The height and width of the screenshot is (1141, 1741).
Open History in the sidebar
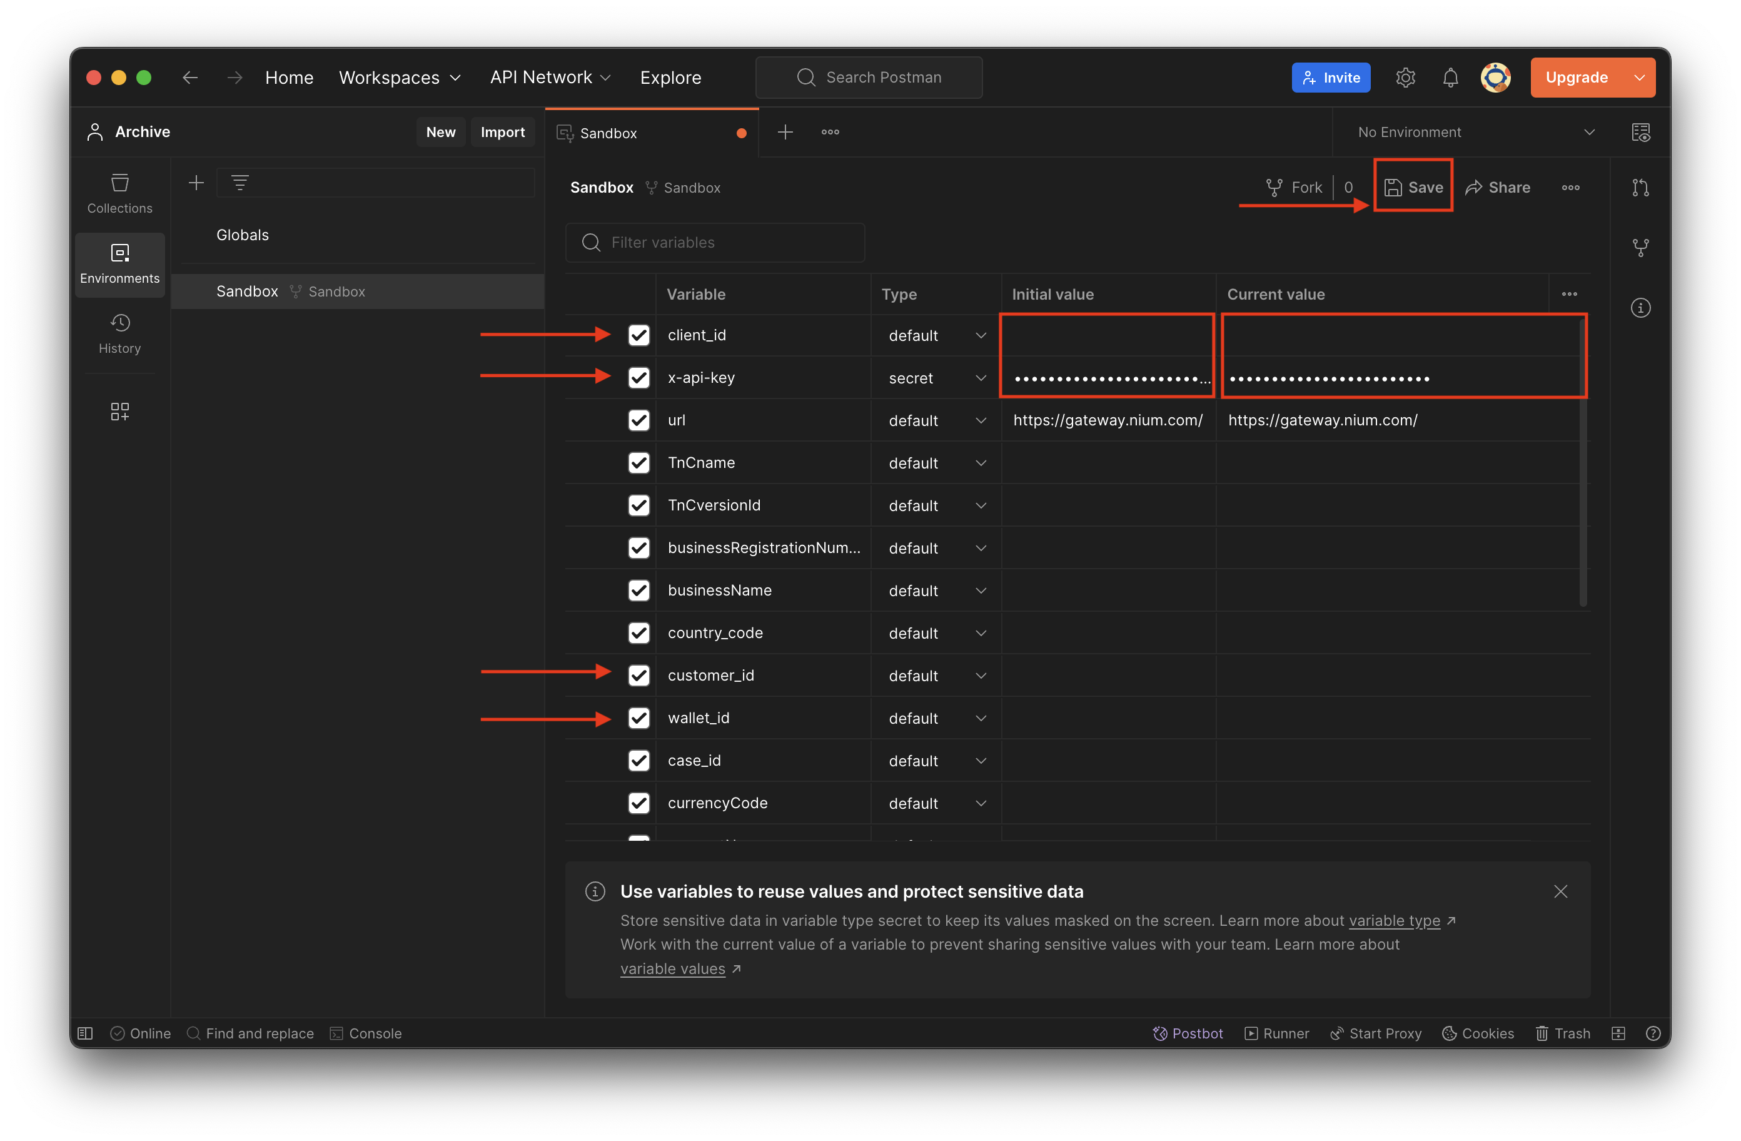pyautogui.click(x=119, y=334)
